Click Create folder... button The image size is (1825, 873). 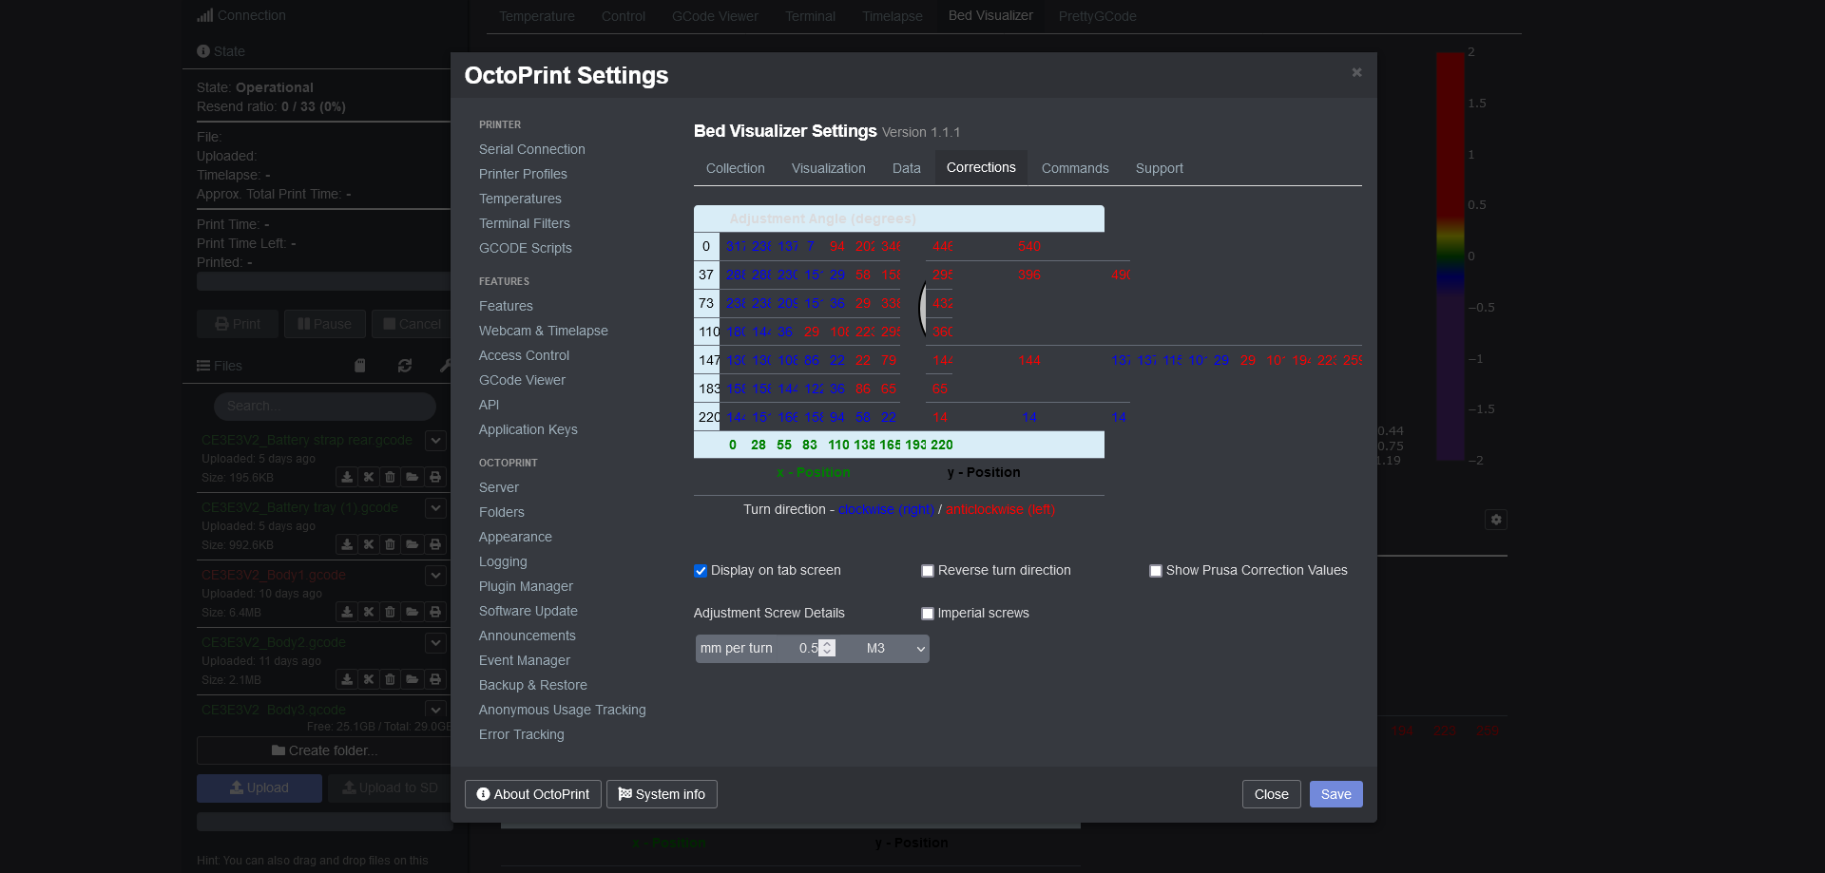324,750
